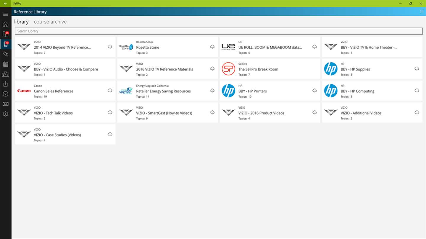Screen dimensions: 426x239
Task: Download UE ROLL, BOOM & MEGABOOM data
Action: coord(315,47)
